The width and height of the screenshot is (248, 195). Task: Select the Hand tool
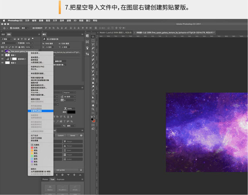point(93,105)
